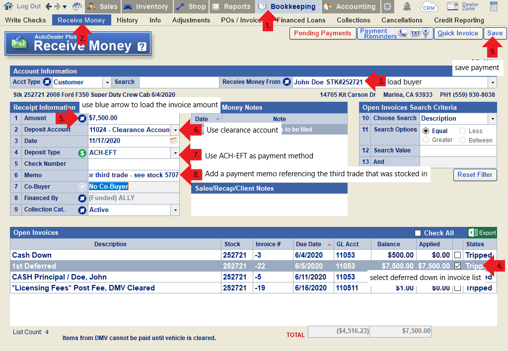The width and height of the screenshot is (508, 351).
Task: Click the Check Number input field
Action: 134,164
